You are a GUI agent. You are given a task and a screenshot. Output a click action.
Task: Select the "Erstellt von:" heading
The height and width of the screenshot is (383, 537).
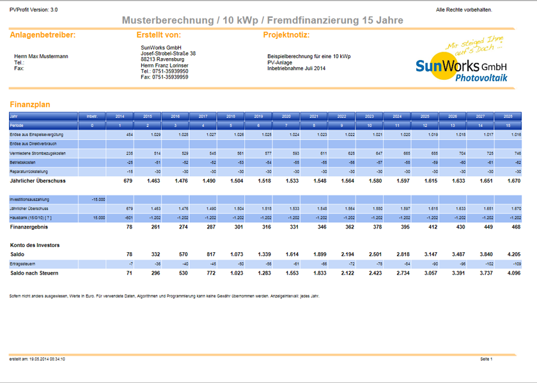(159, 35)
